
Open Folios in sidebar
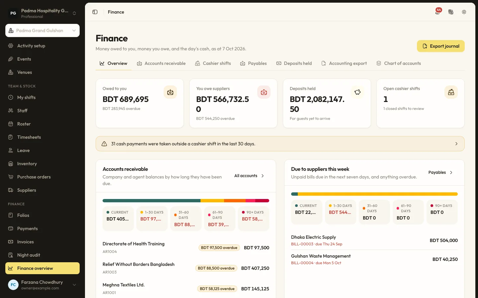pyautogui.click(x=42, y=215)
